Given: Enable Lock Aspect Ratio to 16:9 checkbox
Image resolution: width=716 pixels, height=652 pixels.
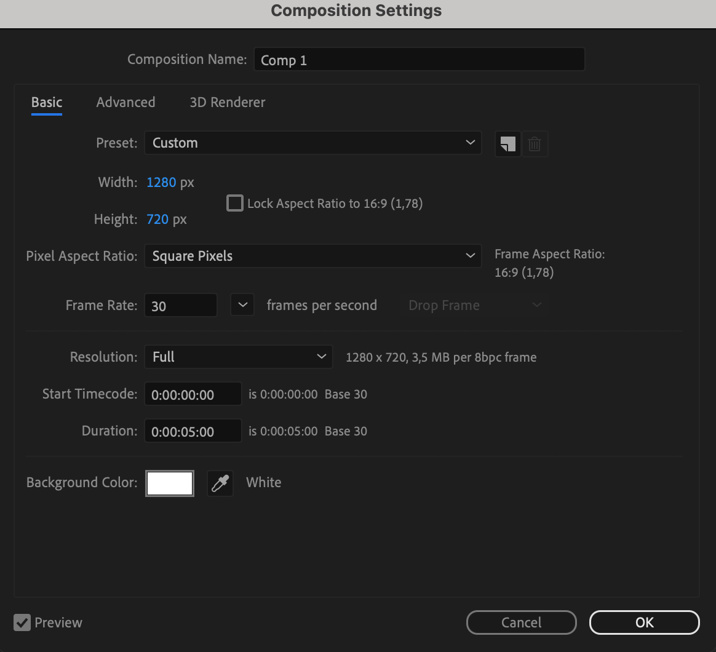Looking at the screenshot, I should [x=235, y=203].
